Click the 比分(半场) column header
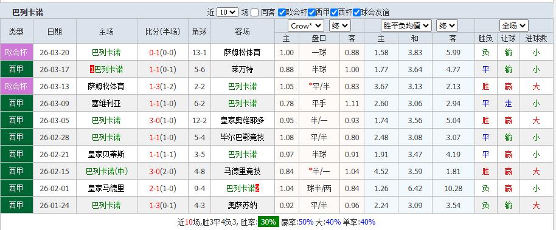This screenshot has height=230, width=556. click(x=162, y=32)
